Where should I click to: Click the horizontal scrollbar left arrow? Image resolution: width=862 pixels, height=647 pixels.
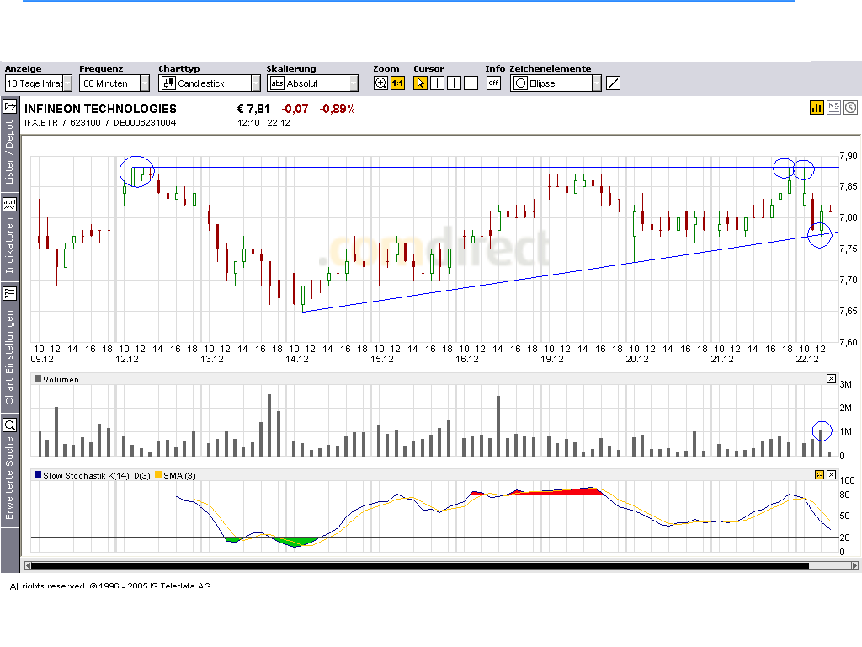click(x=28, y=565)
